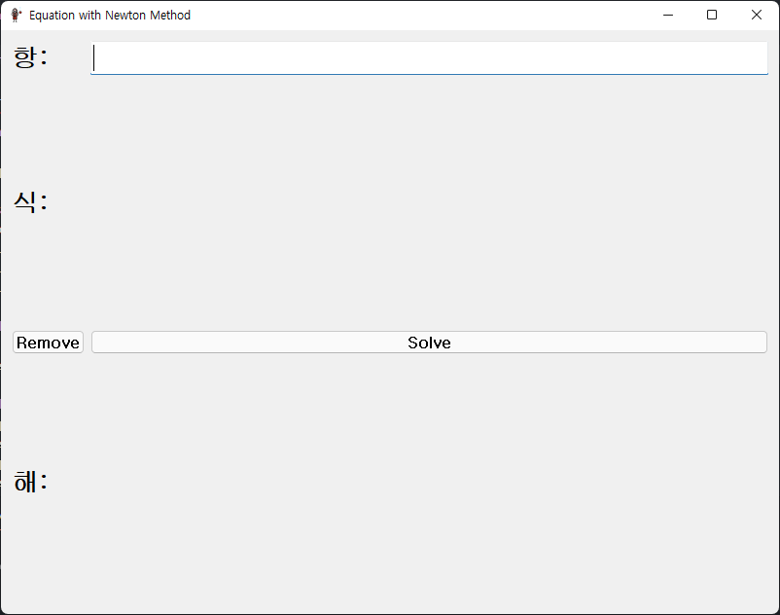The image size is (780, 615).
Task: Close the Equation with Newton Method window
Action: [x=757, y=15]
